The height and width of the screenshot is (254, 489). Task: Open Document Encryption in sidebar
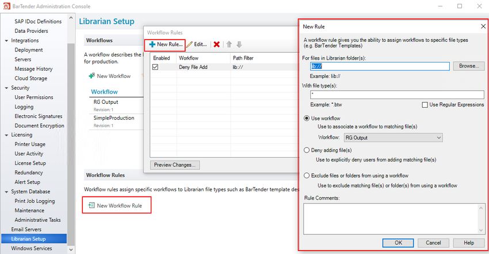(x=39, y=126)
